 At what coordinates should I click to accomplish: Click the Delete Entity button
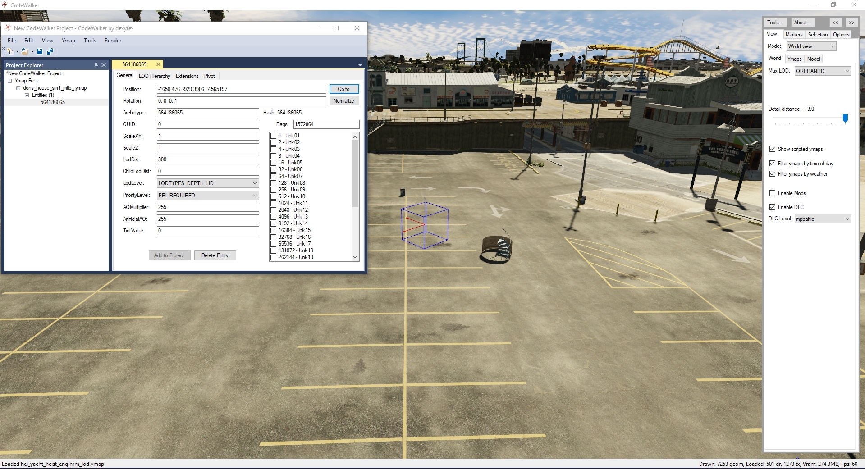pos(215,255)
